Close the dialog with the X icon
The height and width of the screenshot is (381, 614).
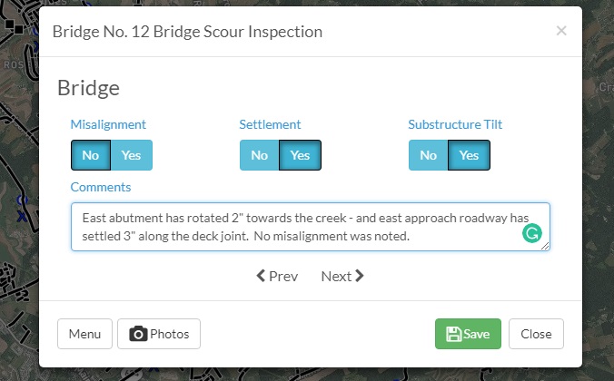[x=561, y=31]
